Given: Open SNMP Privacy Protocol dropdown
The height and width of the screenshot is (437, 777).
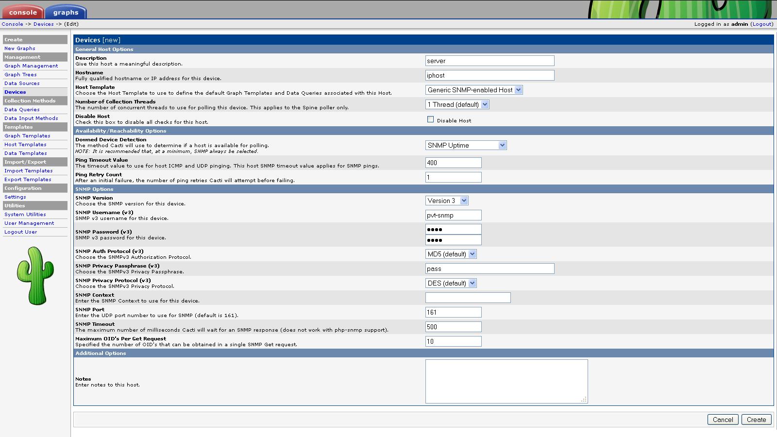Looking at the screenshot, I should 451,283.
